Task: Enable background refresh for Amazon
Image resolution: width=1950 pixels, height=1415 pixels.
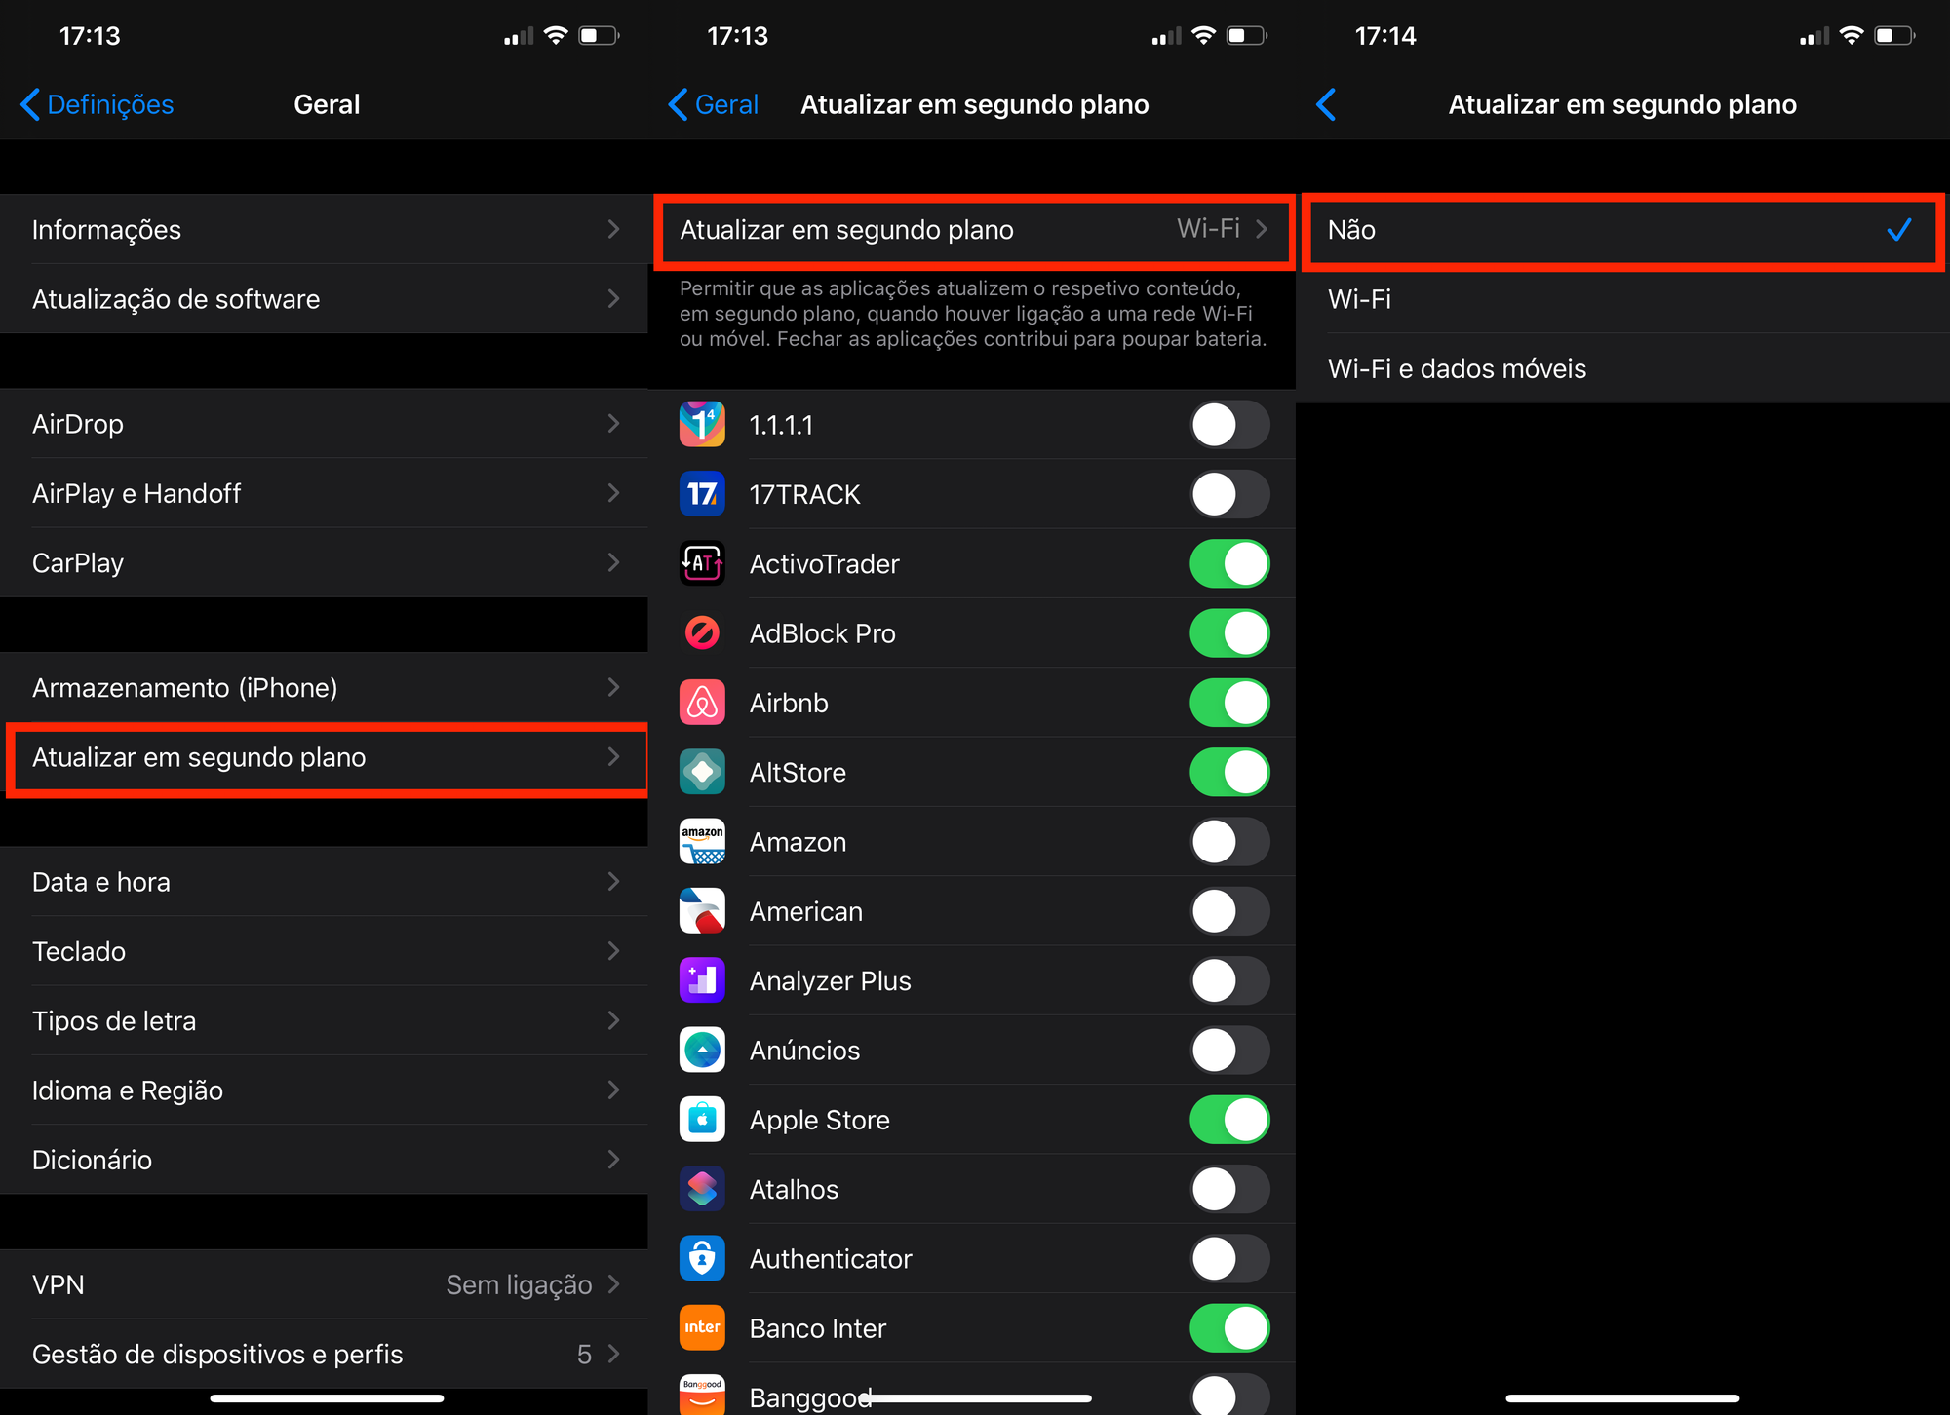Action: (x=1229, y=842)
